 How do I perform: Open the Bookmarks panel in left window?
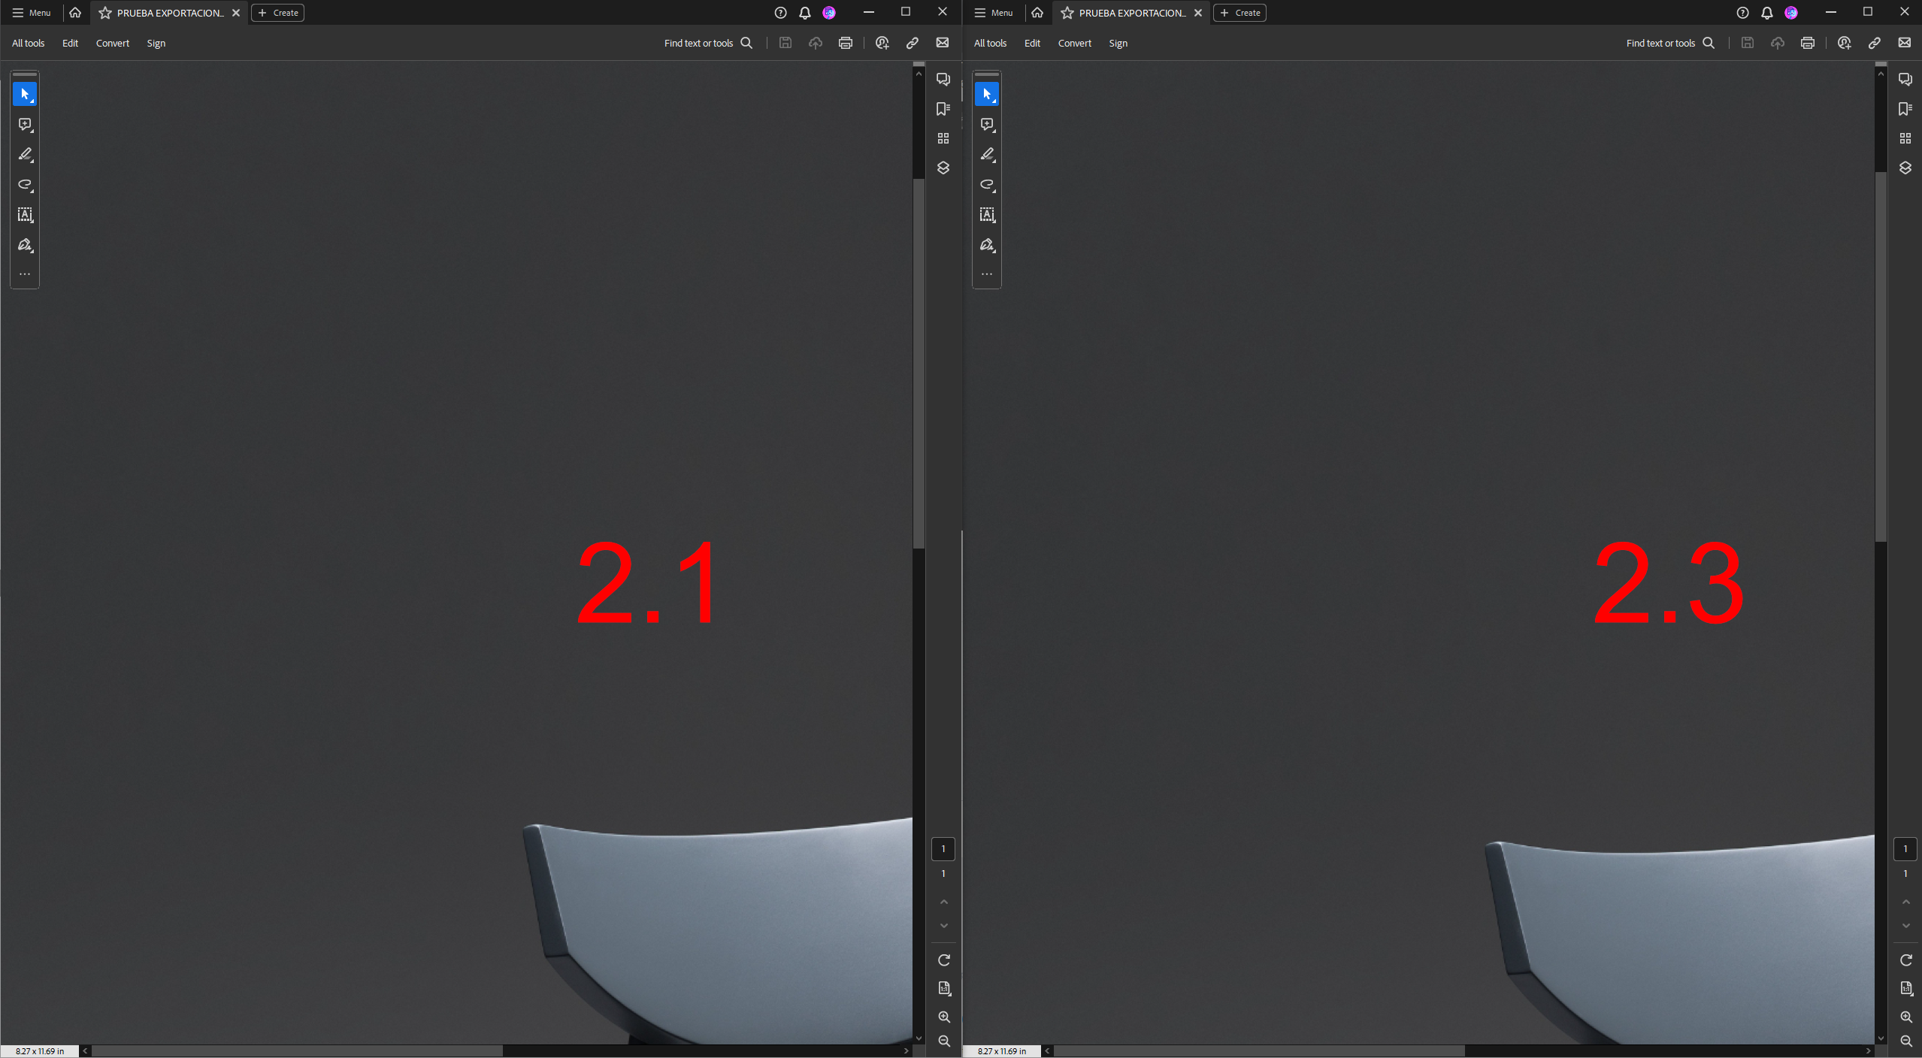(x=943, y=109)
